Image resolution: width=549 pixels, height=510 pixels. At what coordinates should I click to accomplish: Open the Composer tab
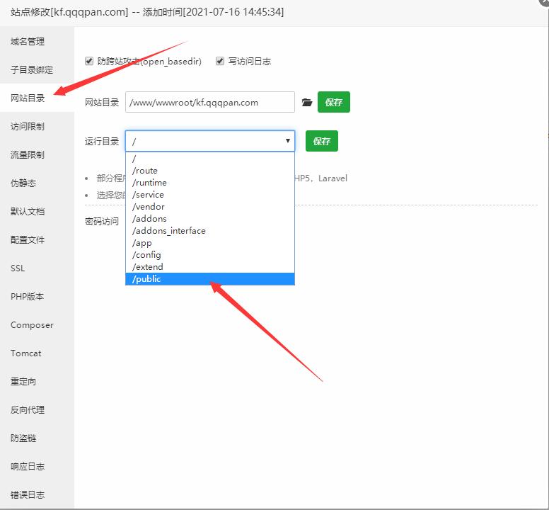tap(32, 325)
